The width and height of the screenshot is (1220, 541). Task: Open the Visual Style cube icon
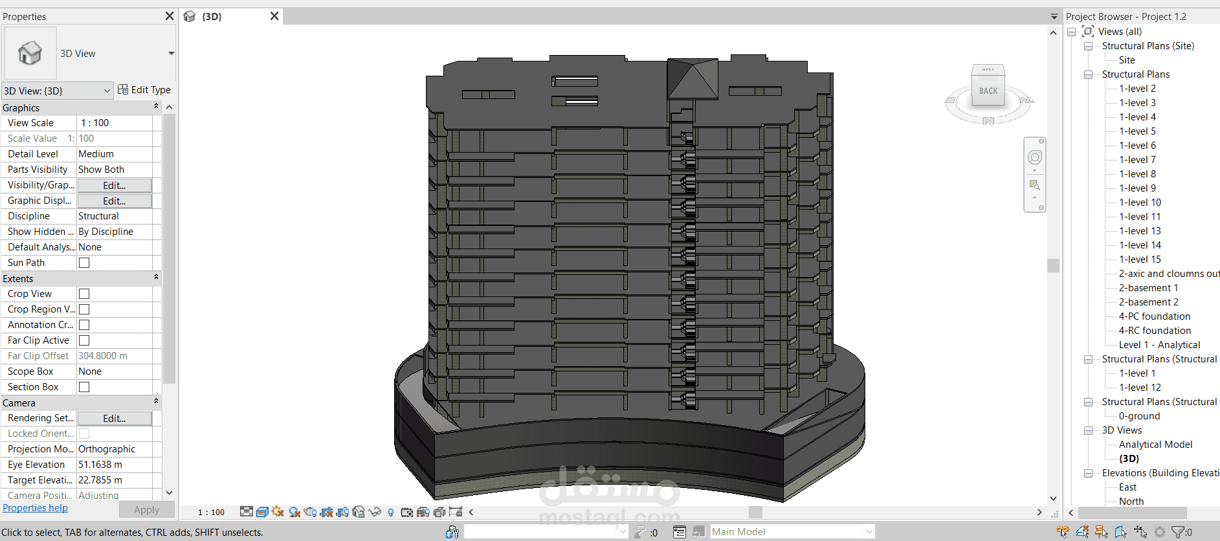click(262, 512)
